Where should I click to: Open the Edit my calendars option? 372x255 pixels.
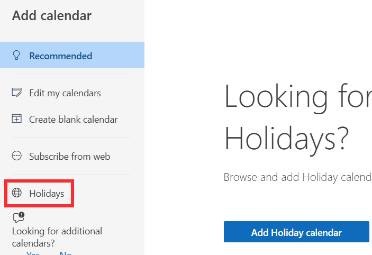tap(65, 93)
